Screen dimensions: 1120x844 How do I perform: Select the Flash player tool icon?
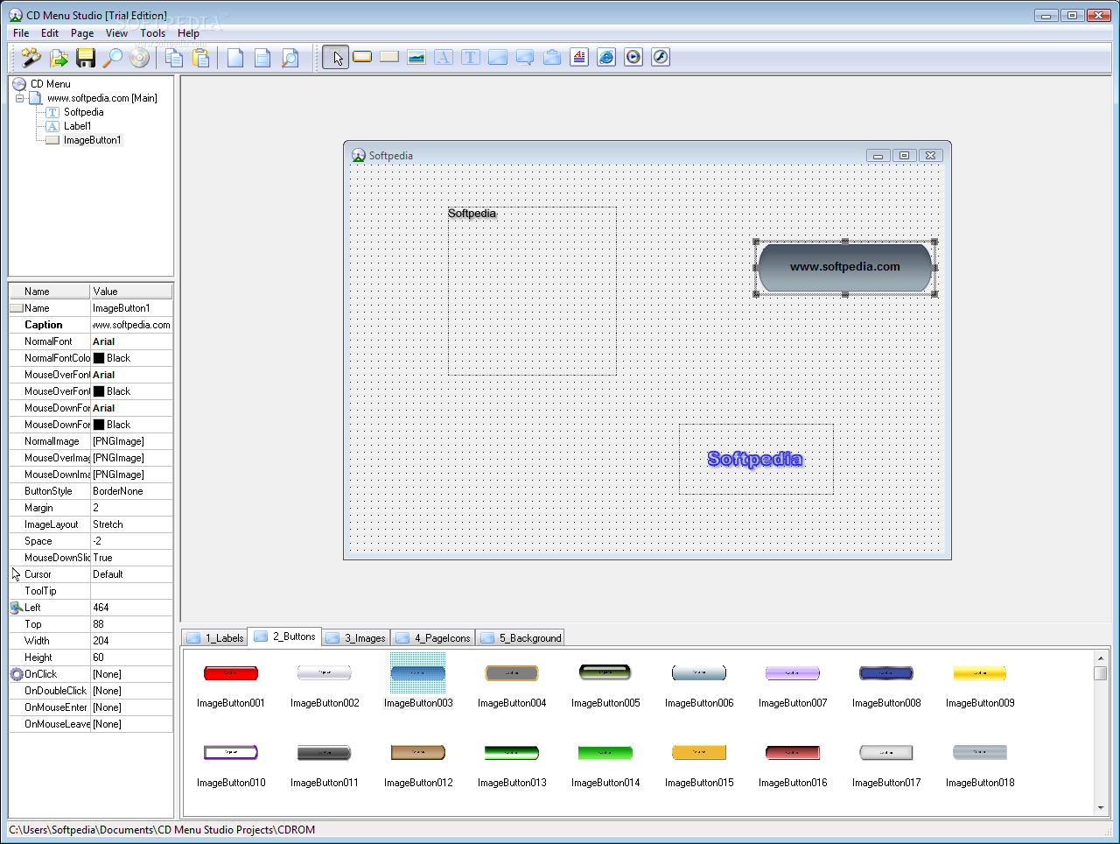(661, 57)
